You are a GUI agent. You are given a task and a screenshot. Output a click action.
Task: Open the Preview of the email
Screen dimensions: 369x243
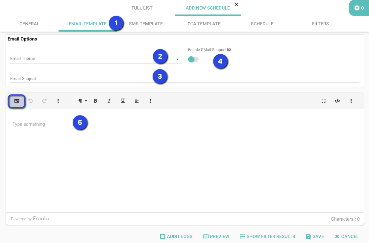[216, 236]
